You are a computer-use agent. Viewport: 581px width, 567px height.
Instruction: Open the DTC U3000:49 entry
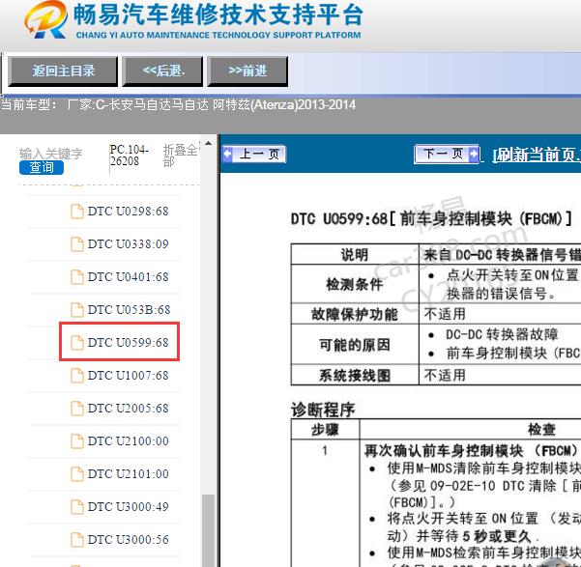pyautogui.click(x=128, y=507)
